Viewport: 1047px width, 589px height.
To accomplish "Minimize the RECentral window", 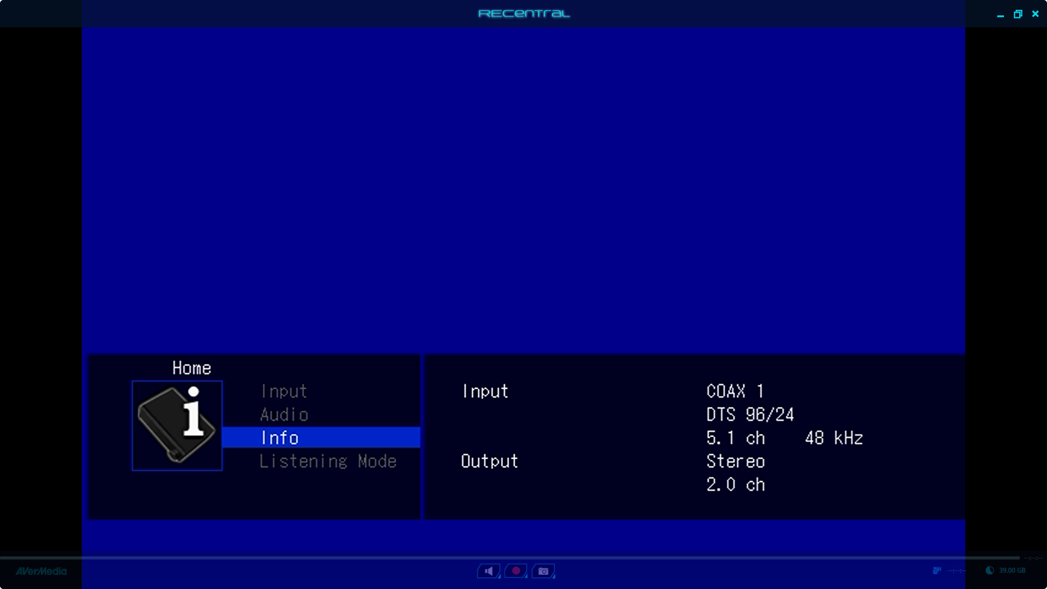I will click(1000, 15).
